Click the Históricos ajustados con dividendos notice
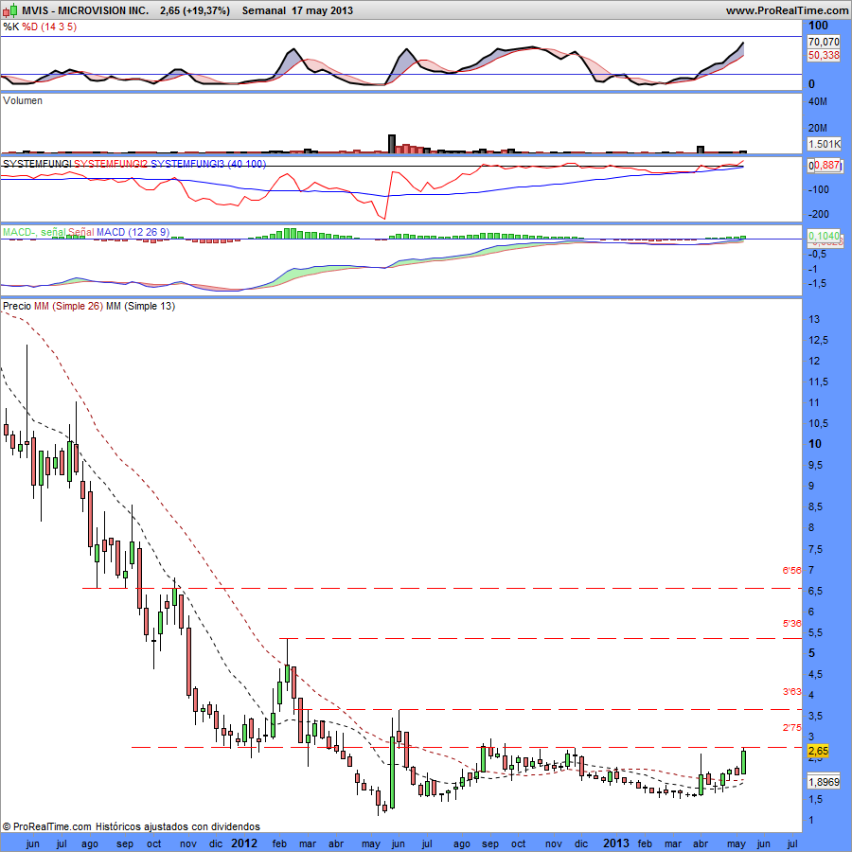 178,826
